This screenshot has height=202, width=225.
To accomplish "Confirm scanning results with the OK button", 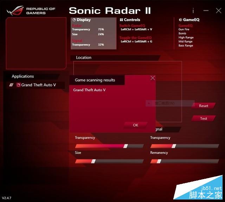I will pos(135,125).
